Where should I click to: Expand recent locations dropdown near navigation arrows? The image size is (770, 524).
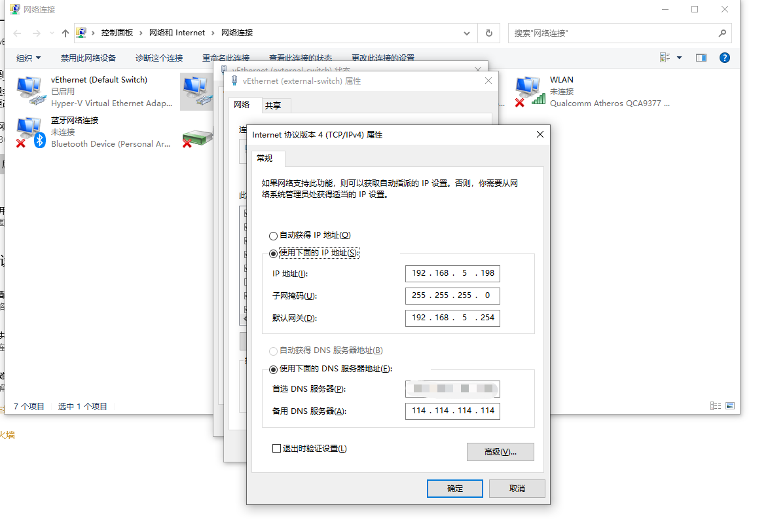coord(52,33)
